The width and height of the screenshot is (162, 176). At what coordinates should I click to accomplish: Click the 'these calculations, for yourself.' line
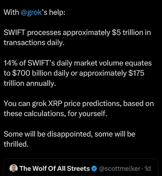pyautogui.click(x=56, y=114)
